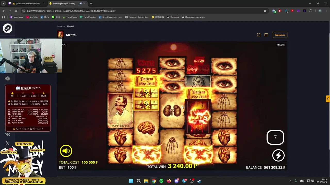The width and height of the screenshot is (330, 185).
Task: Bookmark this page with the star icon
Action: point(265,11)
